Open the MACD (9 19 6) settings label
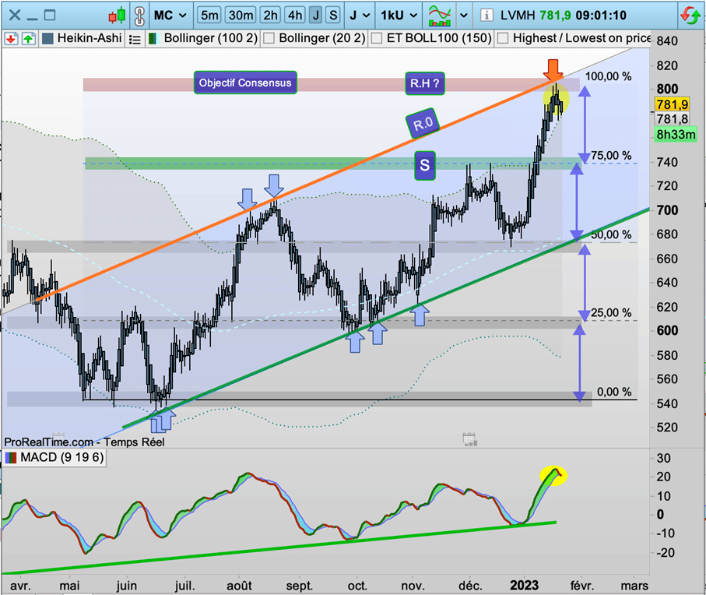Image resolution: width=706 pixels, height=595 pixels. coord(62,458)
